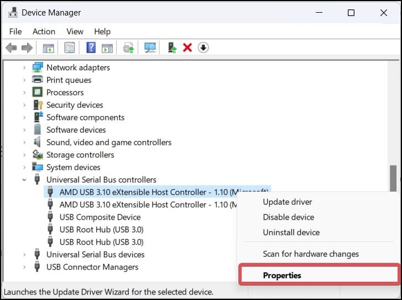Click the Storage controllers icon
Image resolution: width=402 pixels, height=300 pixels.
point(38,154)
